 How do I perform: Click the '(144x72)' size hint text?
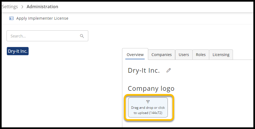coord(157,113)
